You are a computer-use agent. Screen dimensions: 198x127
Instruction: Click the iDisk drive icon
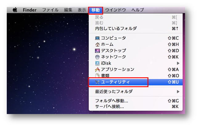pyautogui.click(x=97, y=63)
